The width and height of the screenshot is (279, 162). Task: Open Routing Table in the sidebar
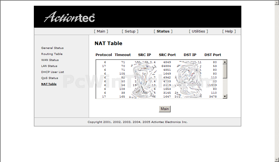coord(52,54)
